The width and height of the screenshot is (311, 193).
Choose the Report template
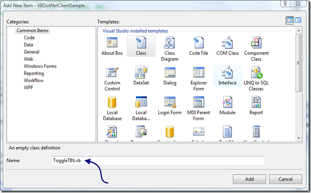pyautogui.click(x=256, y=106)
